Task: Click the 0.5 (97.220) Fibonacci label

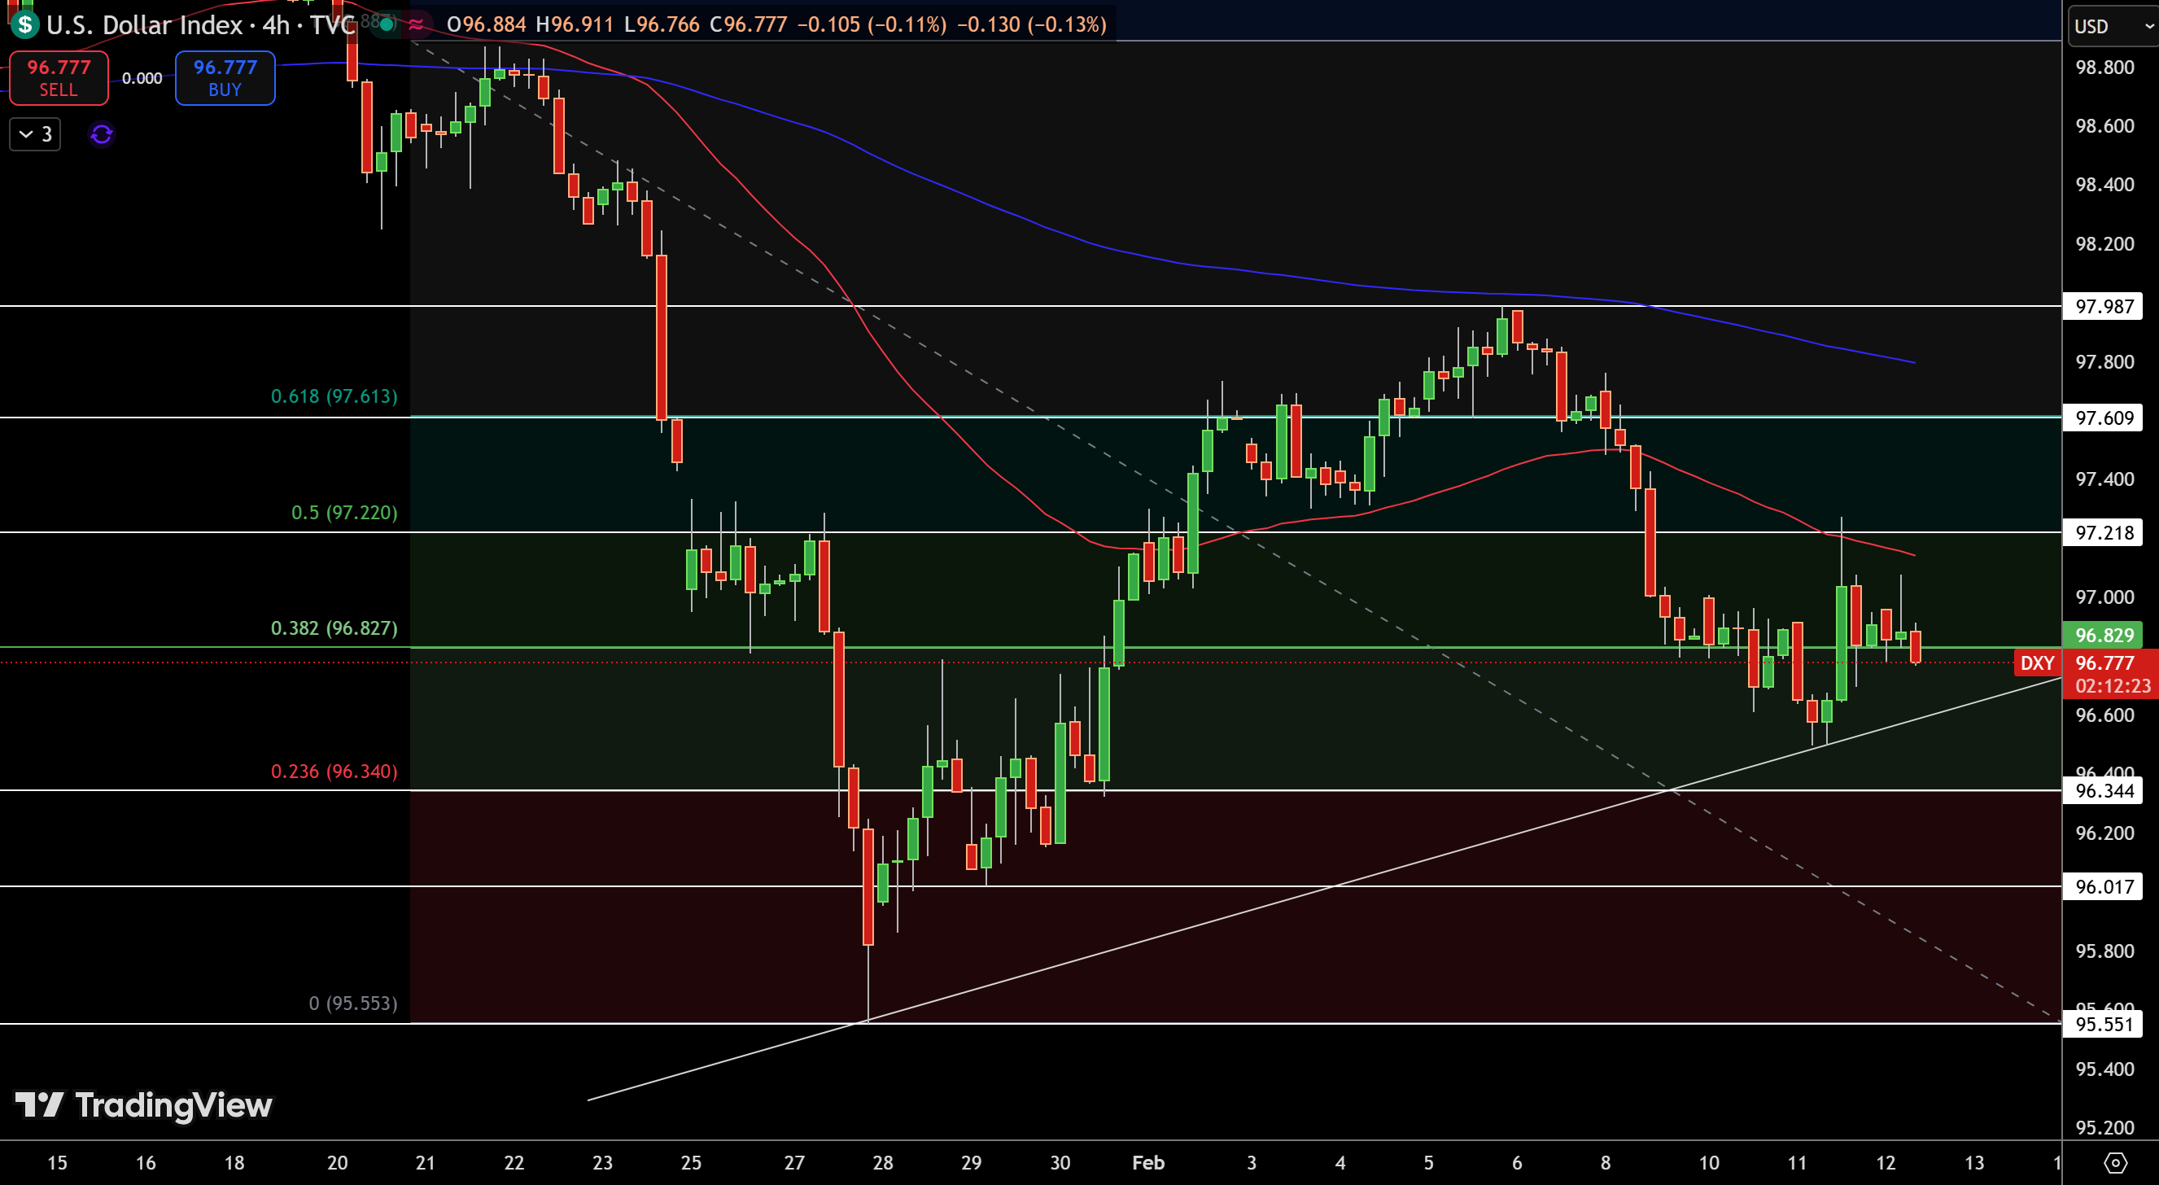Action: tap(344, 512)
